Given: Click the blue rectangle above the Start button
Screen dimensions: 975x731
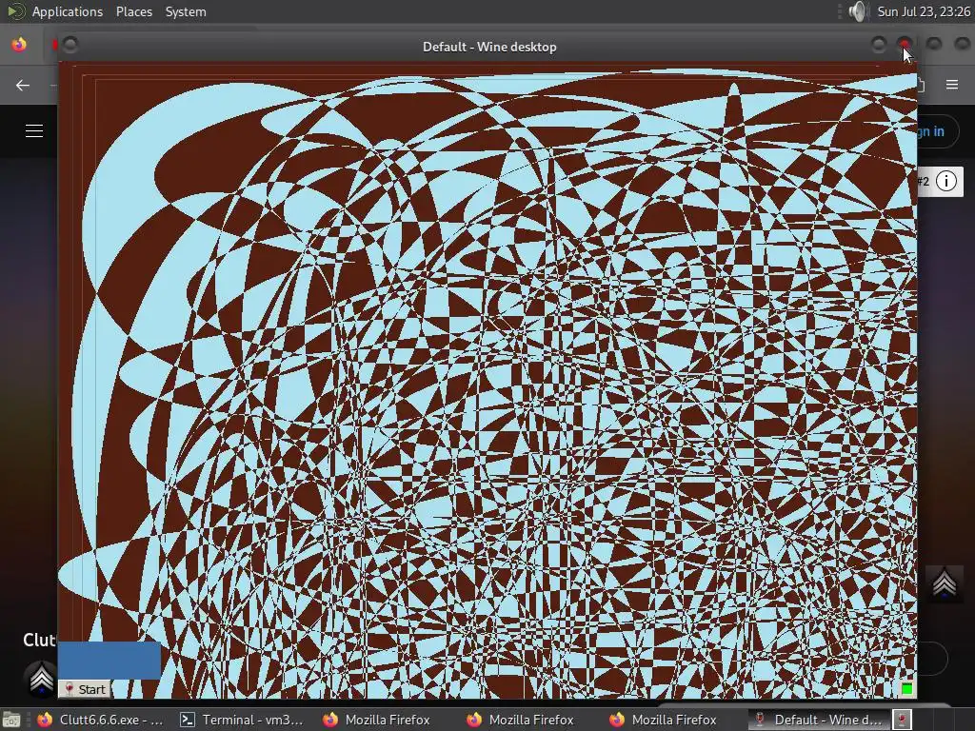Looking at the screenshot, I should click(109, 661).
